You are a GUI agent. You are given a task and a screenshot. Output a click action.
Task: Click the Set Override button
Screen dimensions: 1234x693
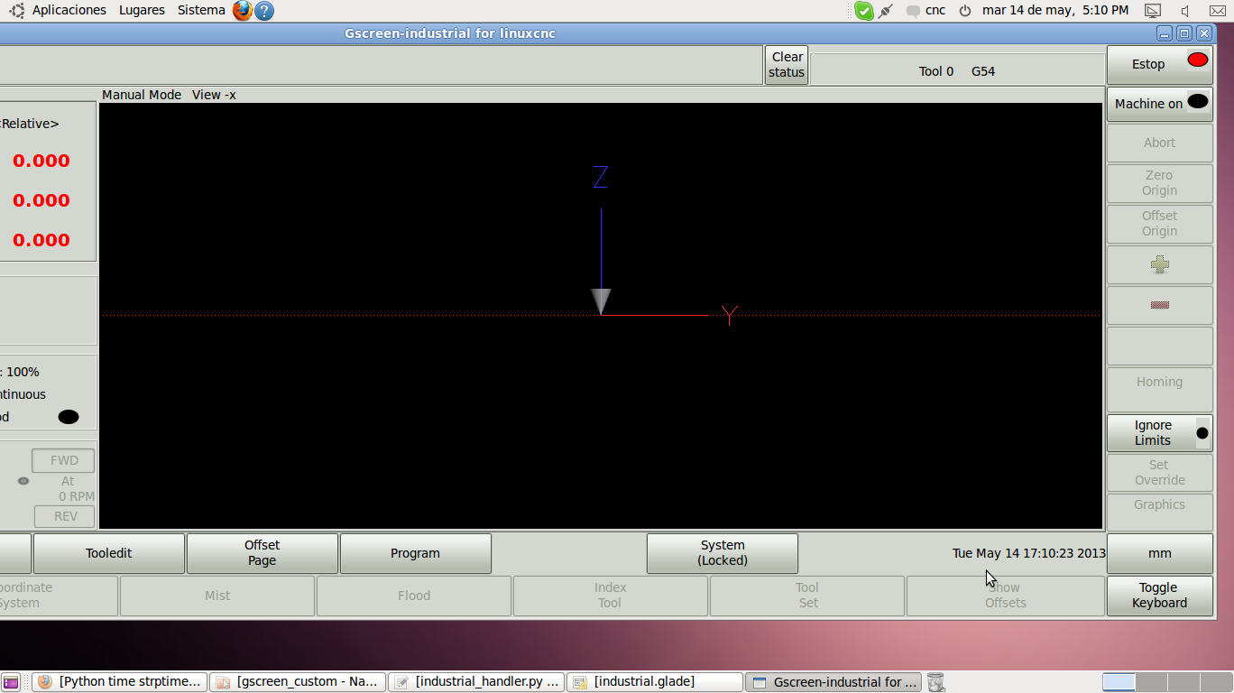pyautogui.click(x=1159, y=473)
